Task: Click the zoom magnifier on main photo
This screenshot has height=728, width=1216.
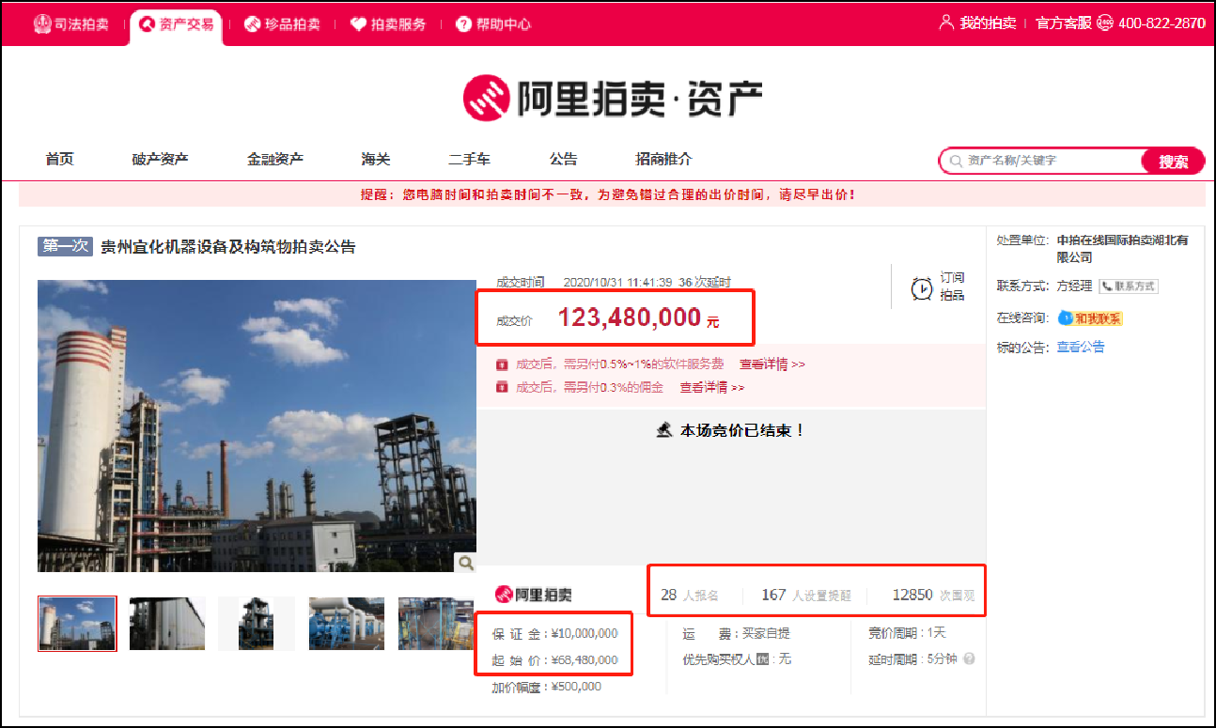Action: pos(464,562)
